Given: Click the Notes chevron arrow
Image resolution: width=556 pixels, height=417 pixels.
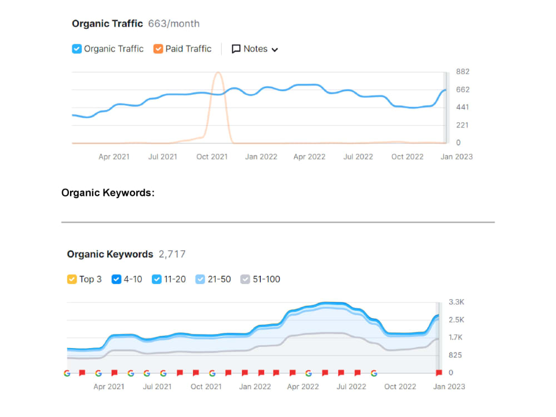Looking at the screenshot, I should pos(275,49).
